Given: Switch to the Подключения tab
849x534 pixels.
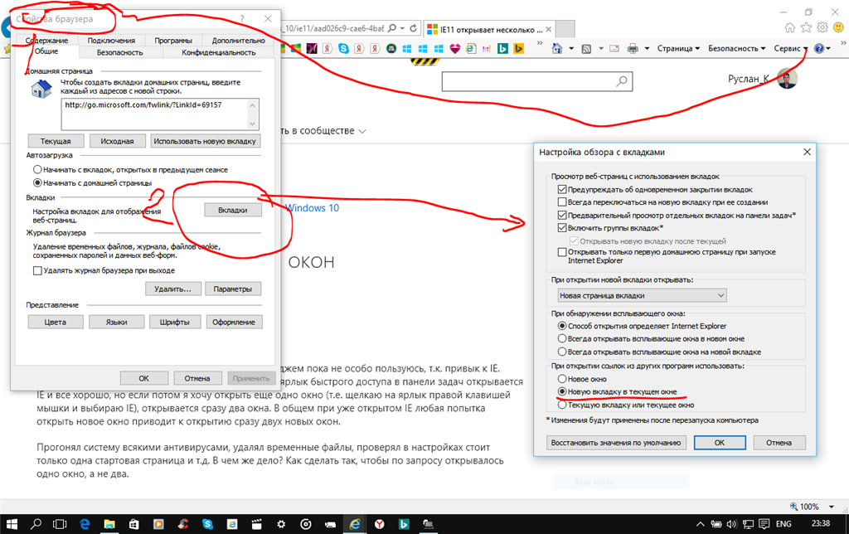Looking at the screenshot, I should tap(111, 41).
